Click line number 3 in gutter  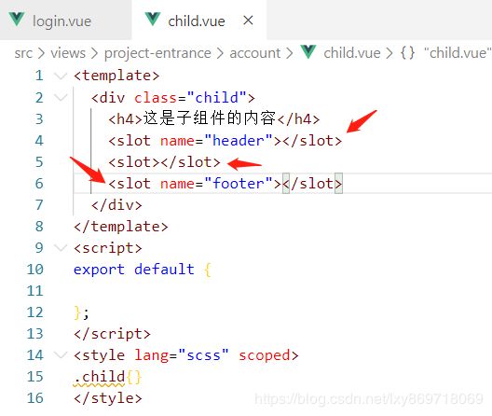click(x=39, y=119)
